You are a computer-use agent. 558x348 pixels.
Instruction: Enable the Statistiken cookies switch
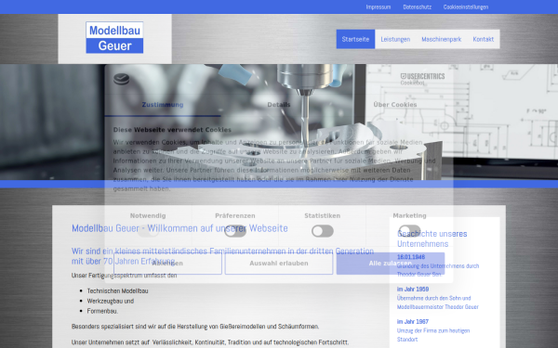point(323,231)
